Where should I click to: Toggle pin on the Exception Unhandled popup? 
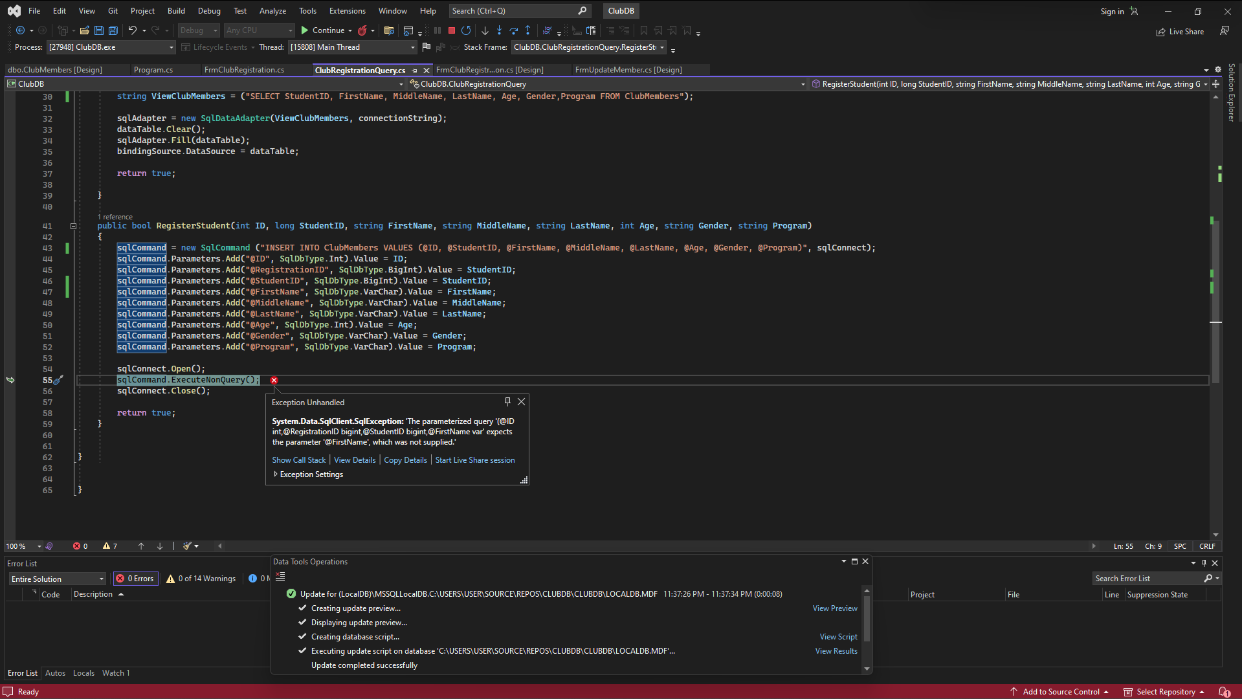[x=508, y=401]
